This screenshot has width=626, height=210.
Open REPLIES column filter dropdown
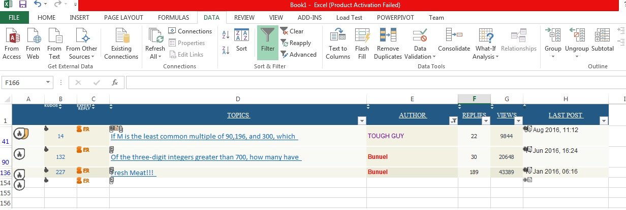click(x=486, y=121)
